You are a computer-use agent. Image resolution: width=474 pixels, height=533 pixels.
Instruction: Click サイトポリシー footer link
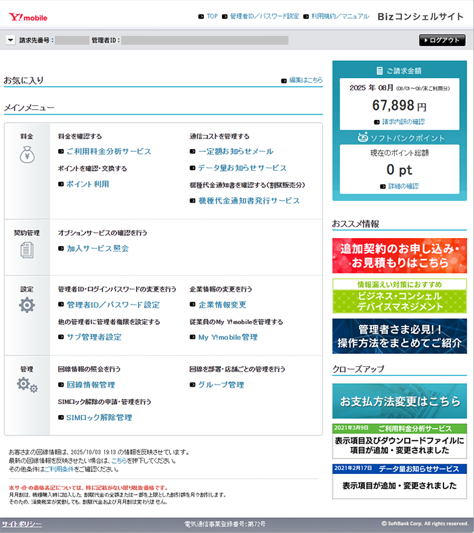tap(22, 524)
